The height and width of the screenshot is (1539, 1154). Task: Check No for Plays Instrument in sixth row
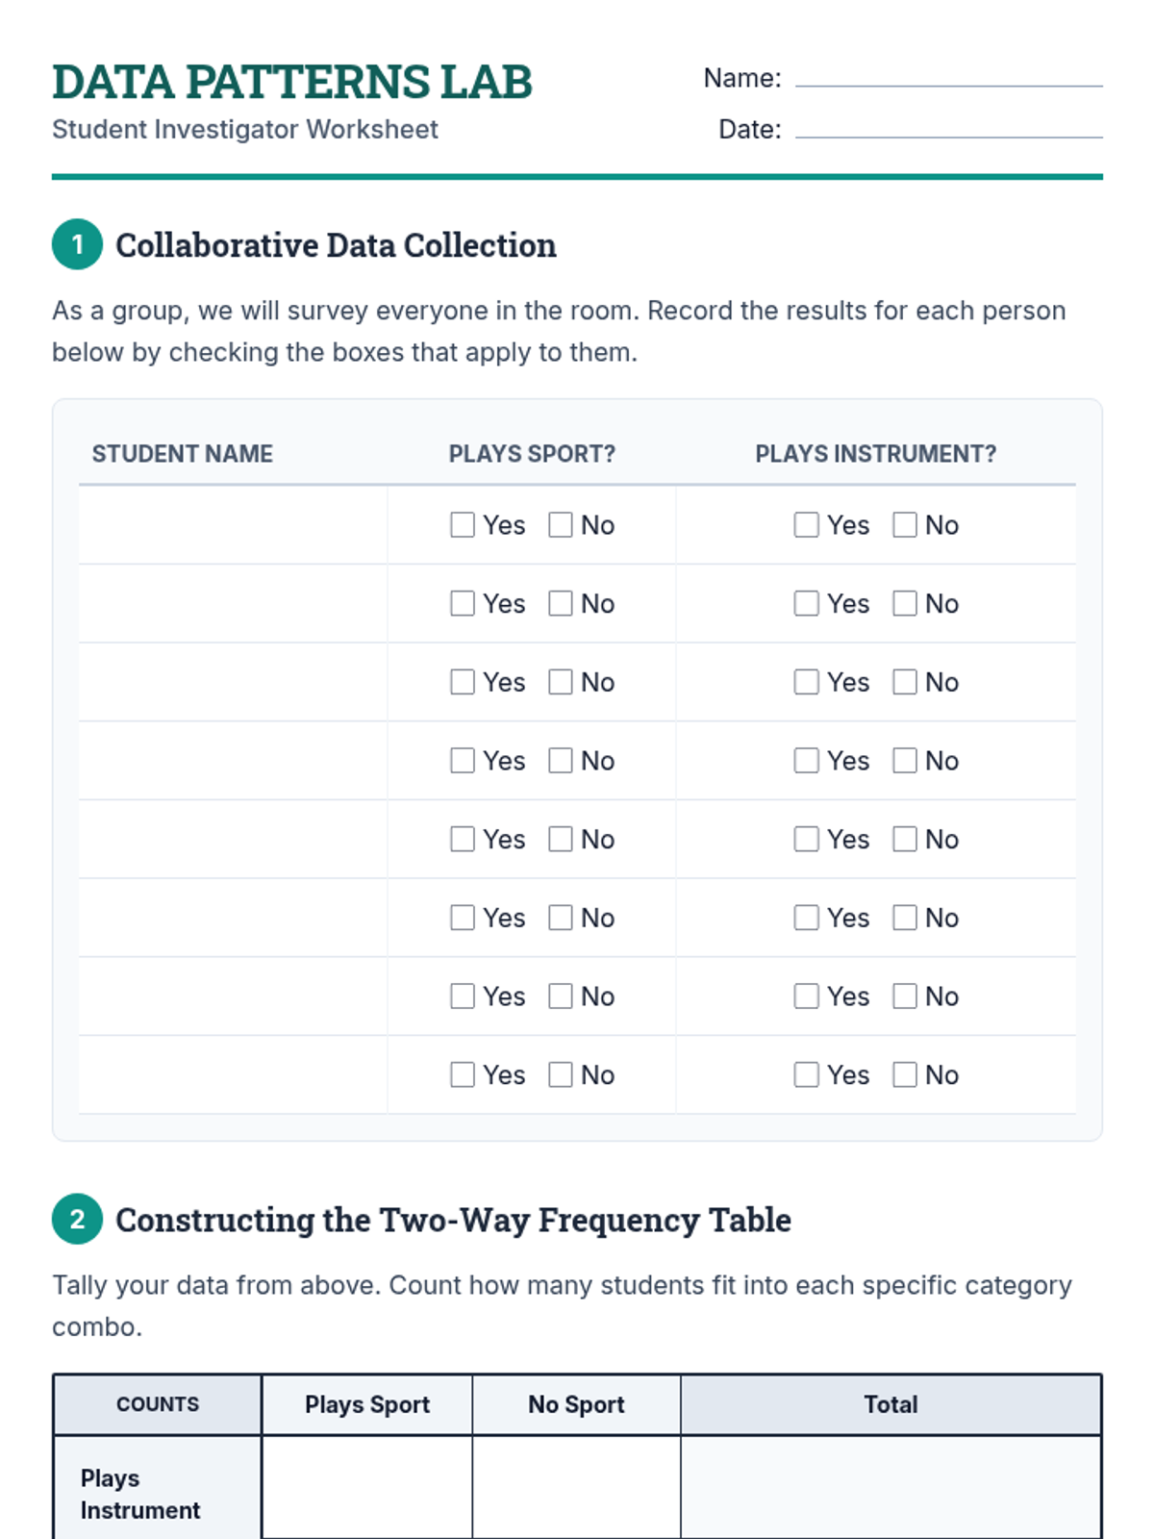(x=905, y=918)
